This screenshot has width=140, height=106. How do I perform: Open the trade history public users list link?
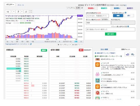[108, 56]
